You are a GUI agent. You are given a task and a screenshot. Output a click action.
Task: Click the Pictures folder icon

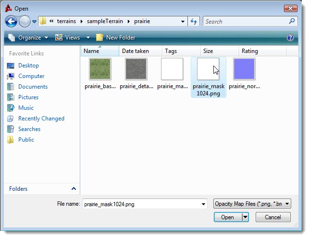pos(11,97)
